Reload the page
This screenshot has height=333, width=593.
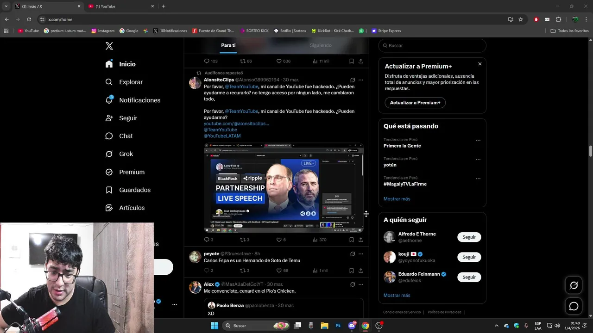pos(29,19)
